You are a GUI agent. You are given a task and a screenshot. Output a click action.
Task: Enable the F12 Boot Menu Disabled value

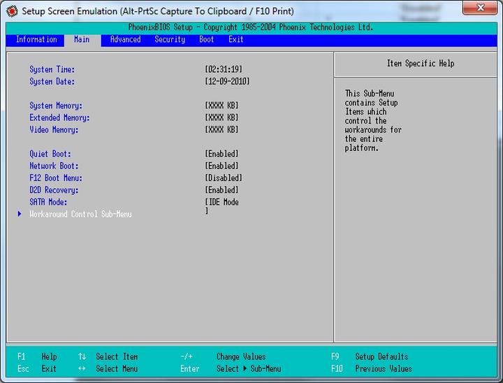click(224, 178)
